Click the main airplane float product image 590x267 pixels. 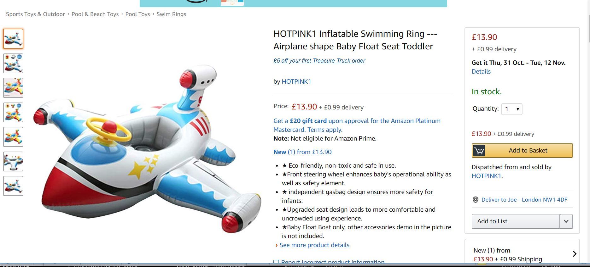click(148, 148)
